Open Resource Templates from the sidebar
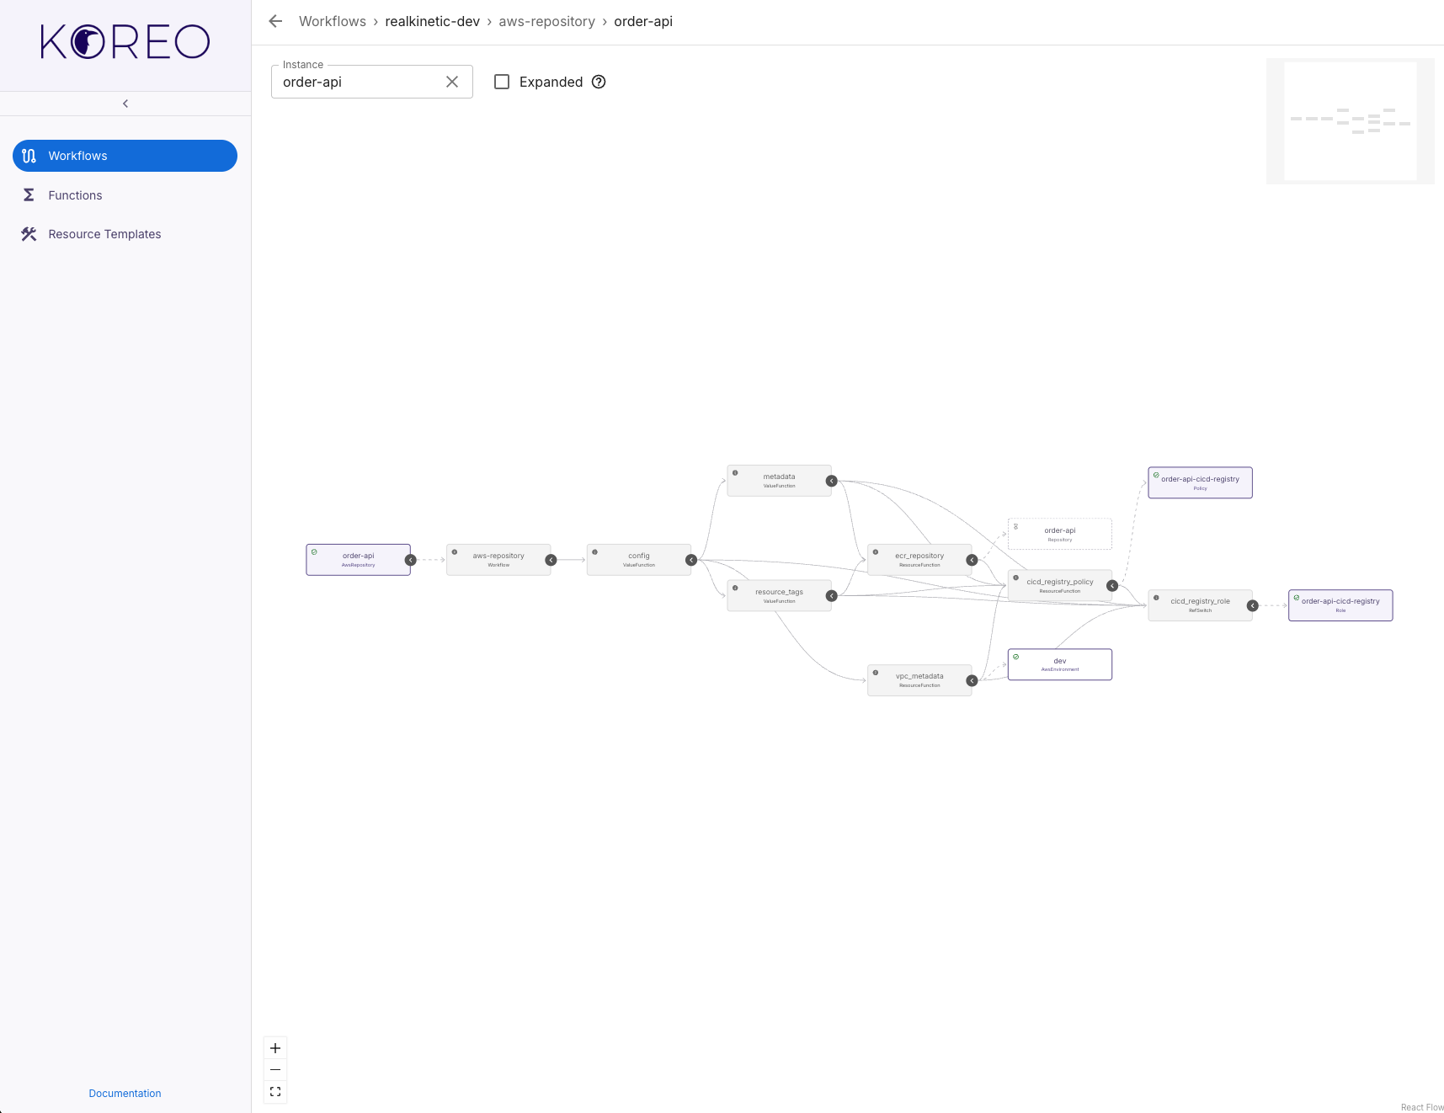1444x1113 pixels. [29, 234]
